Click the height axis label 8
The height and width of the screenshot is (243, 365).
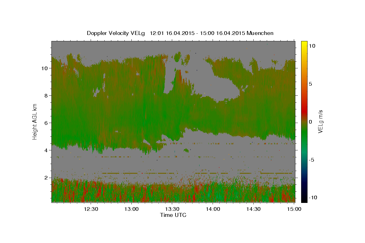pyautogui.click(x=46, y=96)
